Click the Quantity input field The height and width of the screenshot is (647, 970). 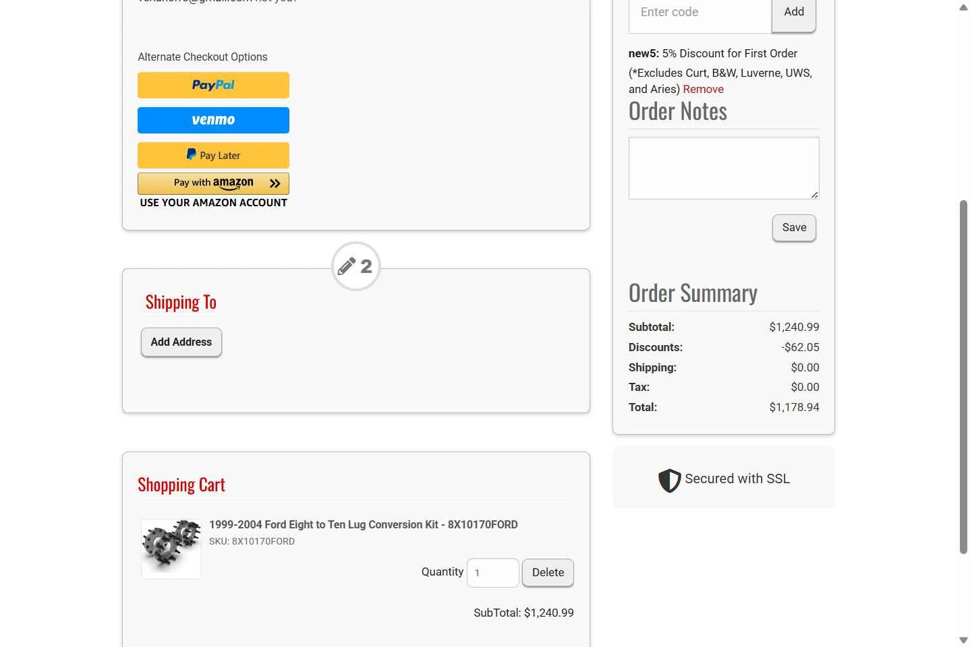pos(493,573)
